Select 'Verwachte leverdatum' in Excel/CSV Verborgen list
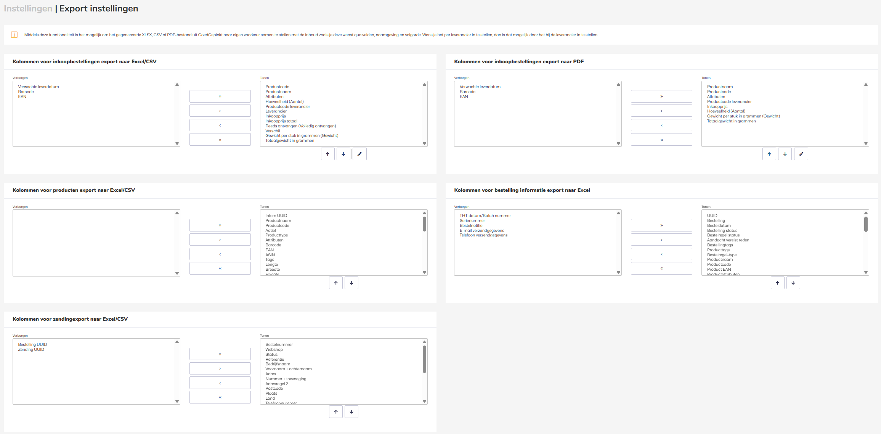This screenshot has height=434, width=881. tap(39, 87)
